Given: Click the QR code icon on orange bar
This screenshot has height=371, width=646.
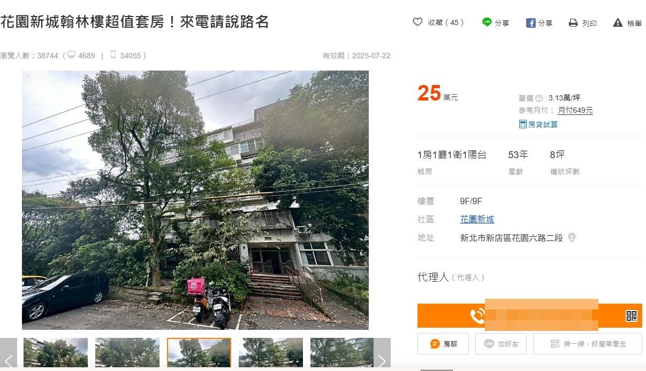Looking at the screenshot, I should click(x=632, y=316).
